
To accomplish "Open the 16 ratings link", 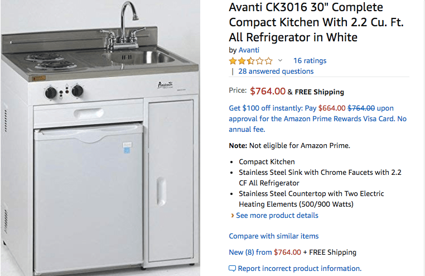I will point(310,60).
